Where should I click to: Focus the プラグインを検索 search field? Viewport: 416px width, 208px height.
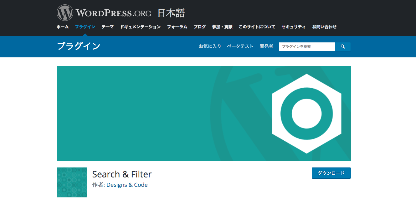coord(307,46)
